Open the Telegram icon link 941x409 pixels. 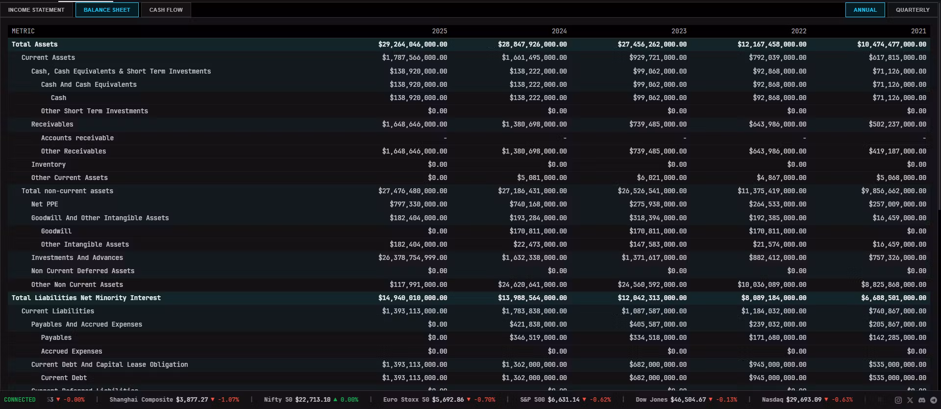(934, 400)
